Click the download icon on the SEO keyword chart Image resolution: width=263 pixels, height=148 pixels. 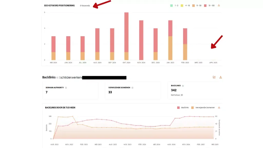(219, 5)
